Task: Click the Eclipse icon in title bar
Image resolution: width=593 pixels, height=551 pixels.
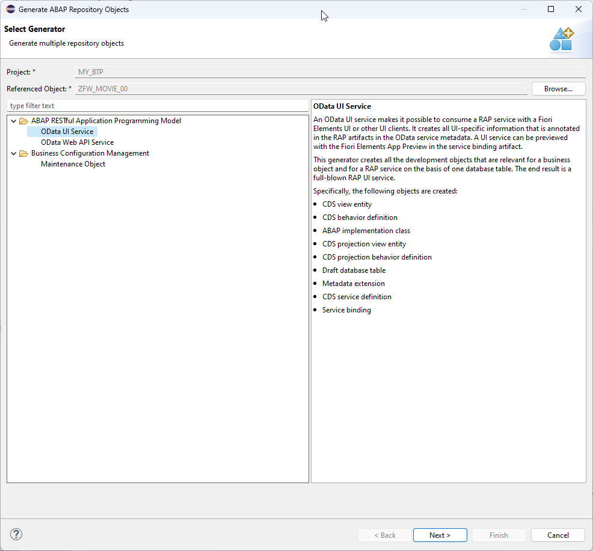Action: click(11, 10)
